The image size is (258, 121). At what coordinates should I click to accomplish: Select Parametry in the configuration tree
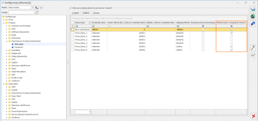(x=19, y=47)
